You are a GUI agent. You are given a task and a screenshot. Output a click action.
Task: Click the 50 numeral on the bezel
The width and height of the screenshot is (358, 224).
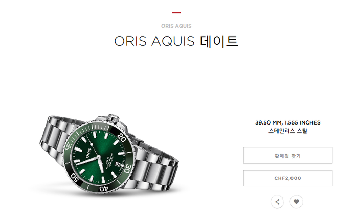pyautogui.click(x=75, y=177)
